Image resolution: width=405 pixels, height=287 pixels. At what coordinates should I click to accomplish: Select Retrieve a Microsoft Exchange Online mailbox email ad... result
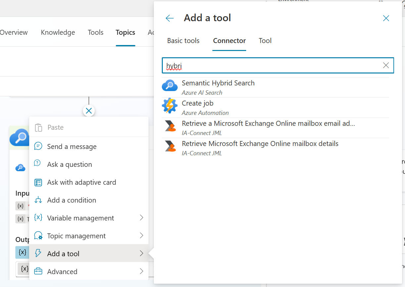(x=275, y=128)
